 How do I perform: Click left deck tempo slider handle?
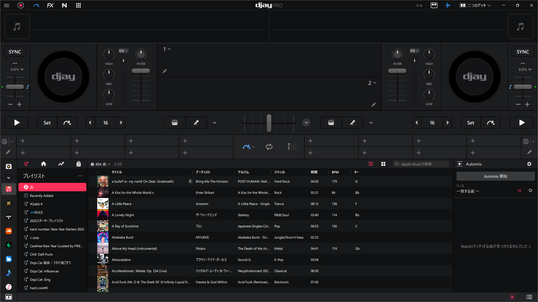click(x=15, y=87)
